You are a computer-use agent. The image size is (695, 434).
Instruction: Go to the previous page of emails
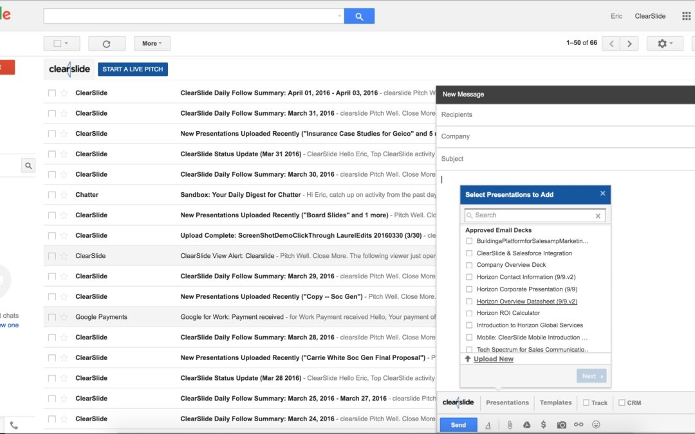(611, 44)
